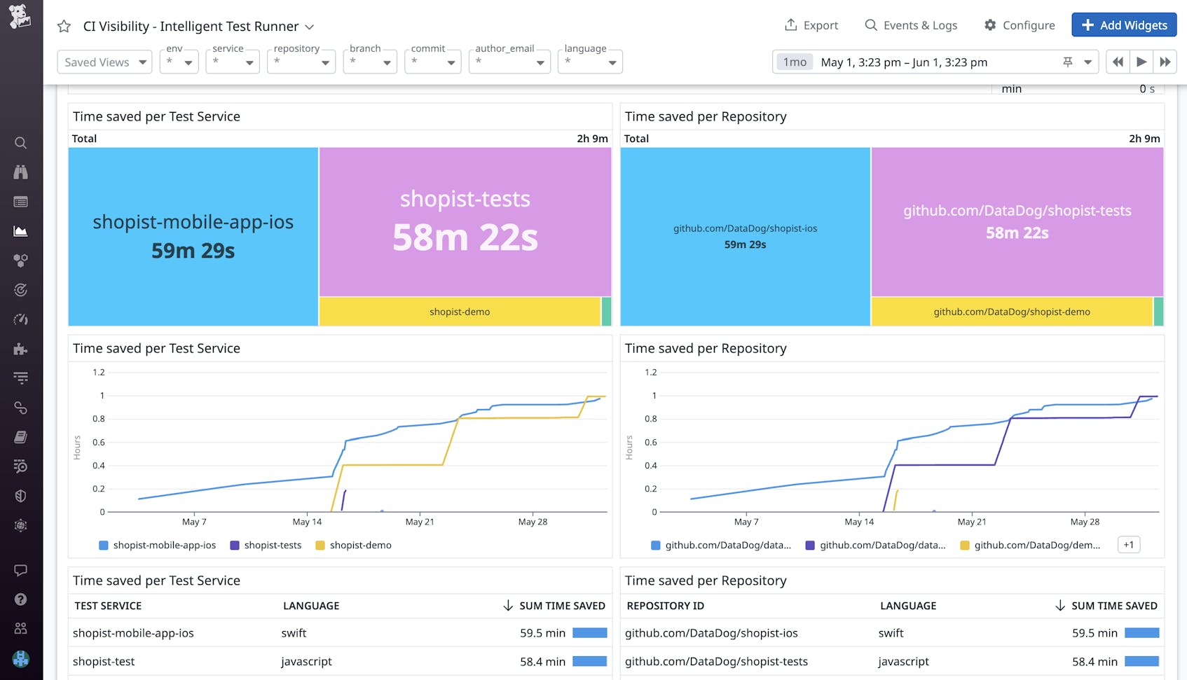Open the repository filter dropdown
This screenshot has height=680, width=1187.
(301, 62)
